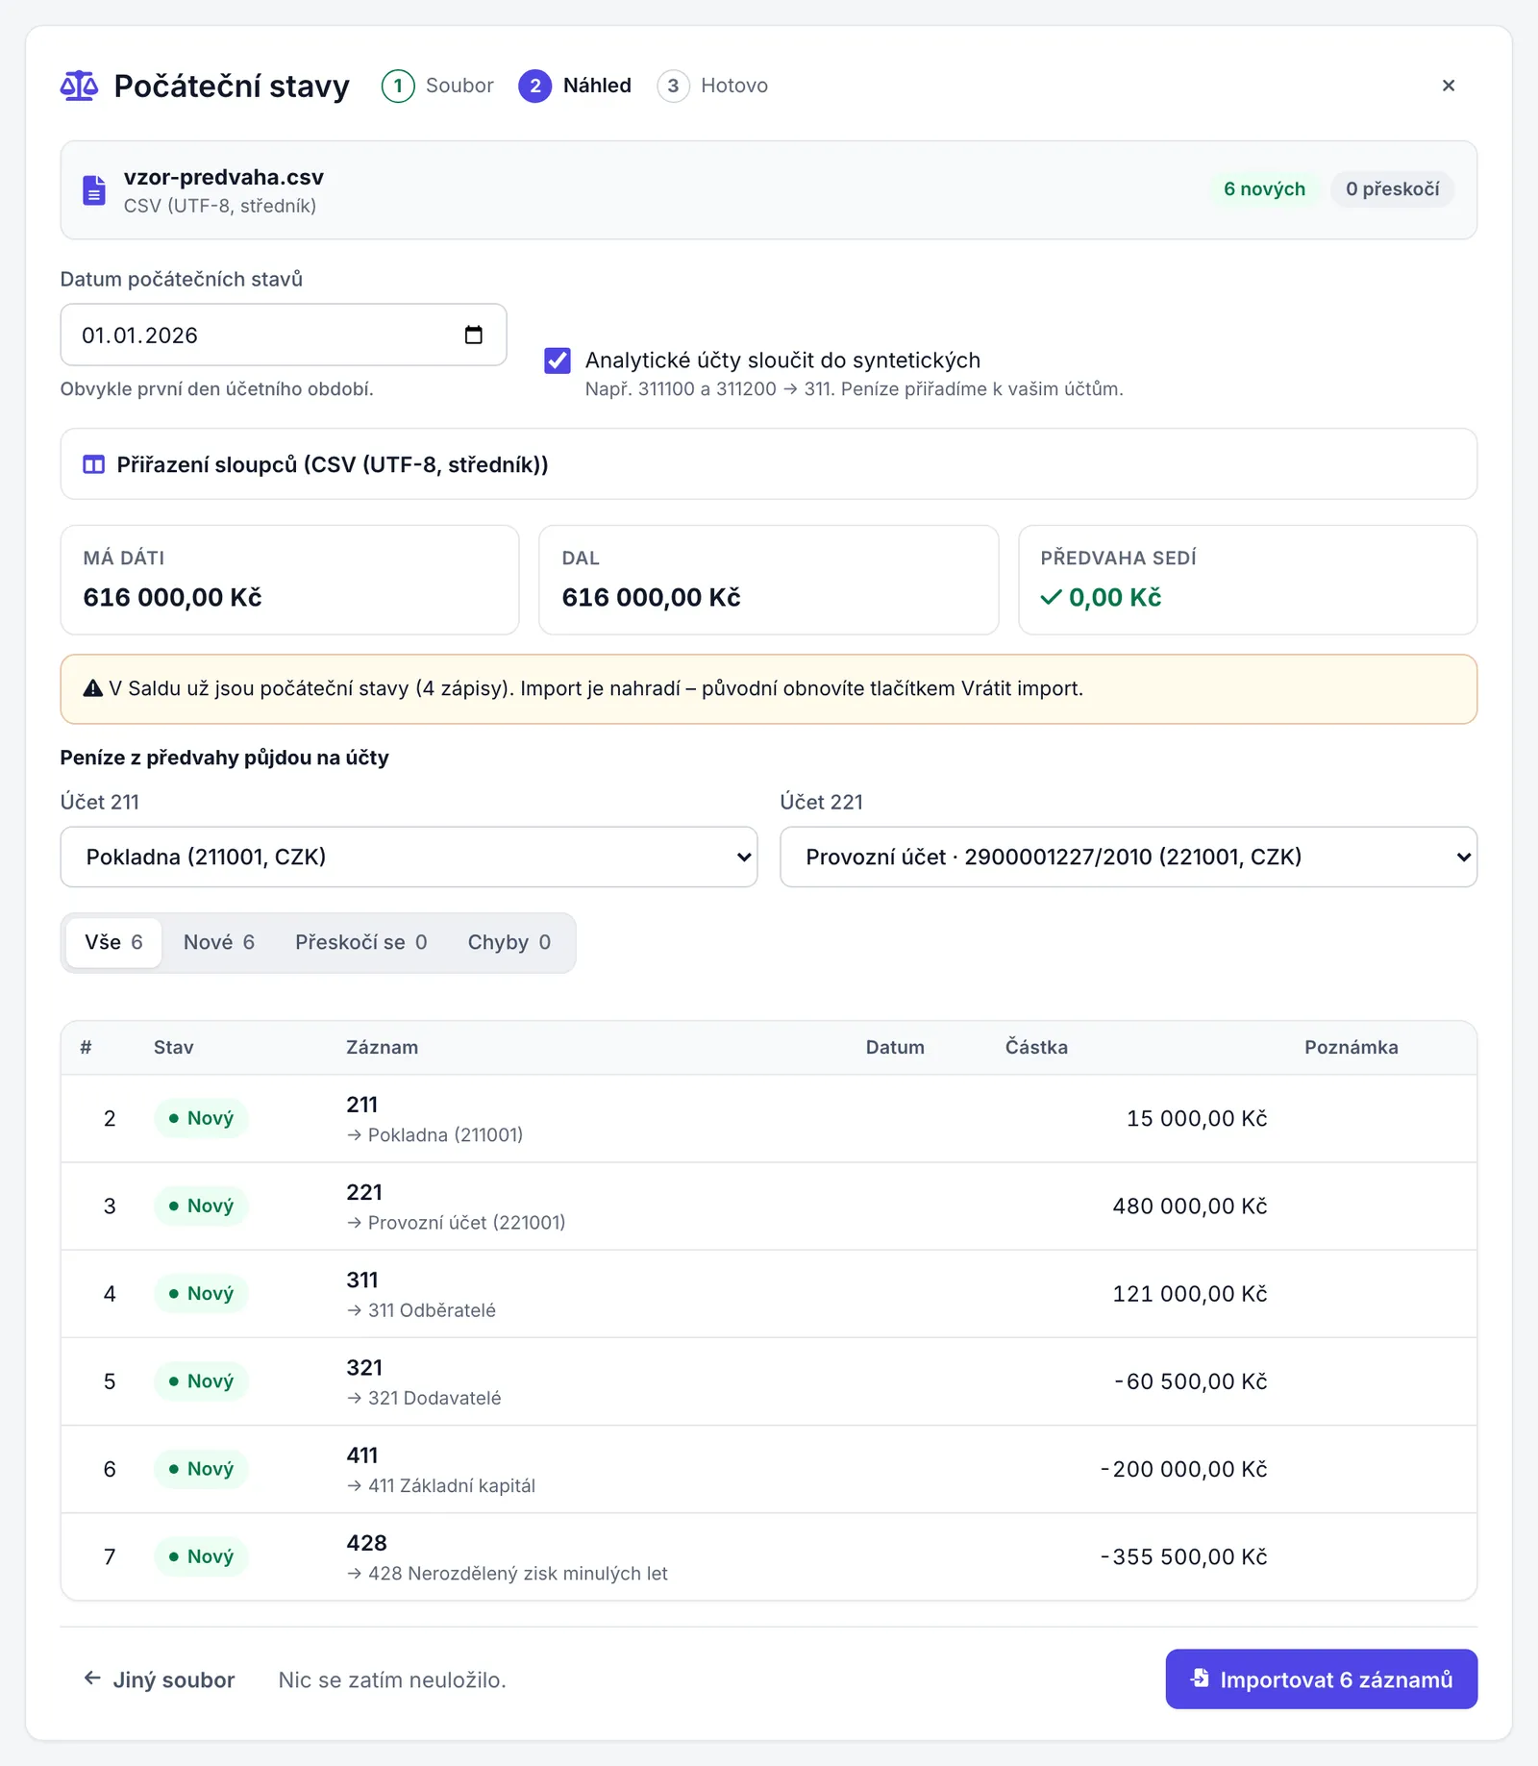Click the amount 15 000,00 Kč
The width and height of the screenshot is (1538, 1766).
pos(1197,1119)
